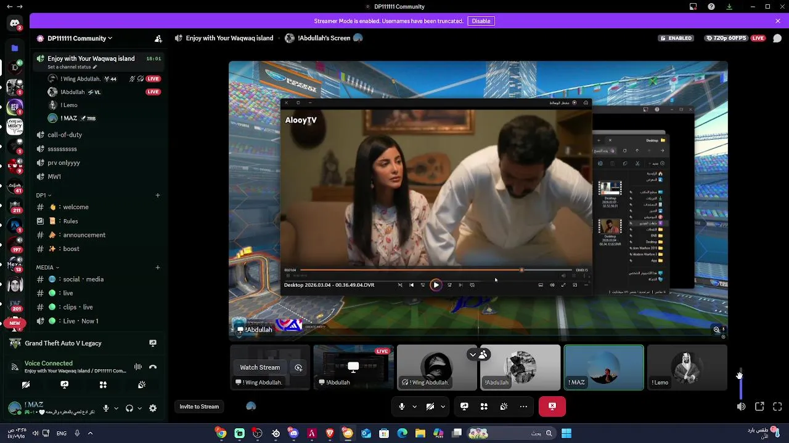Viewport: 789px width, 443px height.
Task: Open the welcome text channel
Action: (99, 207)
